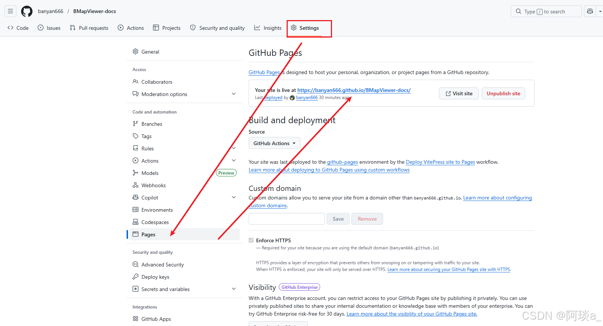Go to the Actions tab in top navigation
This screenshot has height=326, width=603.
pyautogui.click(x=131, y=28)
